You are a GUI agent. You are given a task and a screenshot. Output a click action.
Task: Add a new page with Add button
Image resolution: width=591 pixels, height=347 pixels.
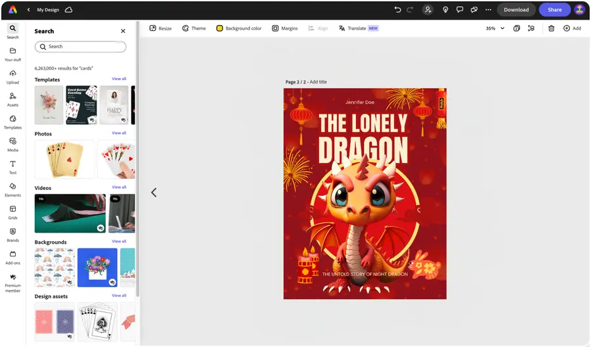point(572,28)
